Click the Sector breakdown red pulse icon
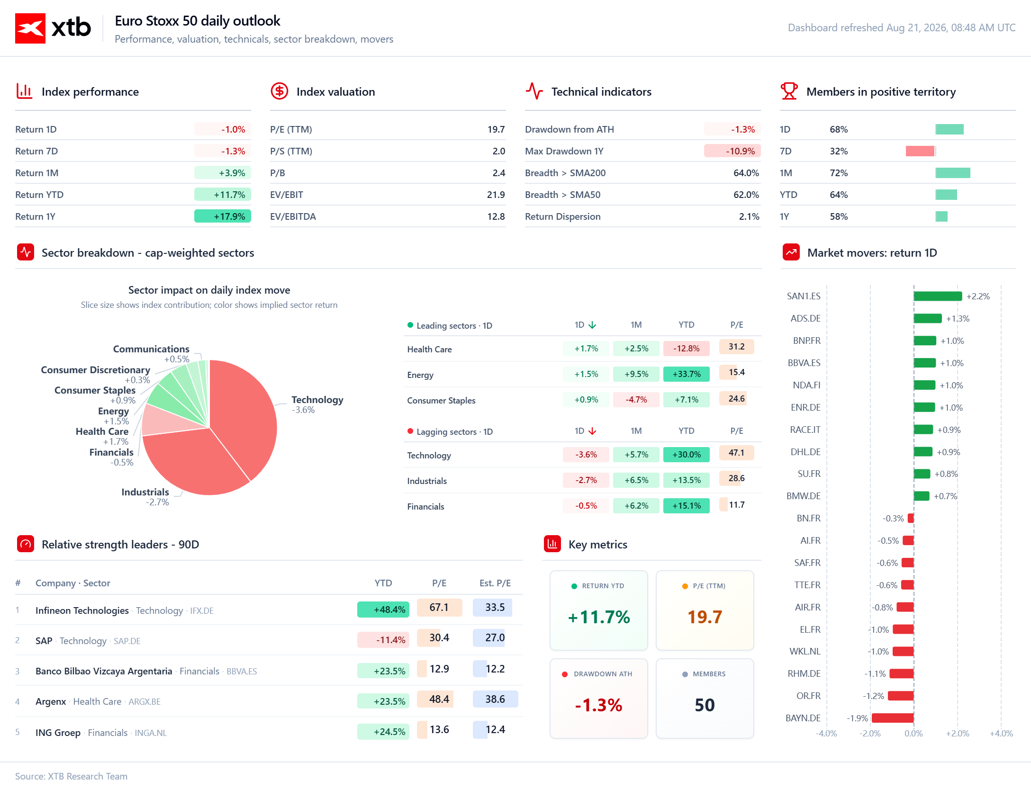 click(26, 252)
